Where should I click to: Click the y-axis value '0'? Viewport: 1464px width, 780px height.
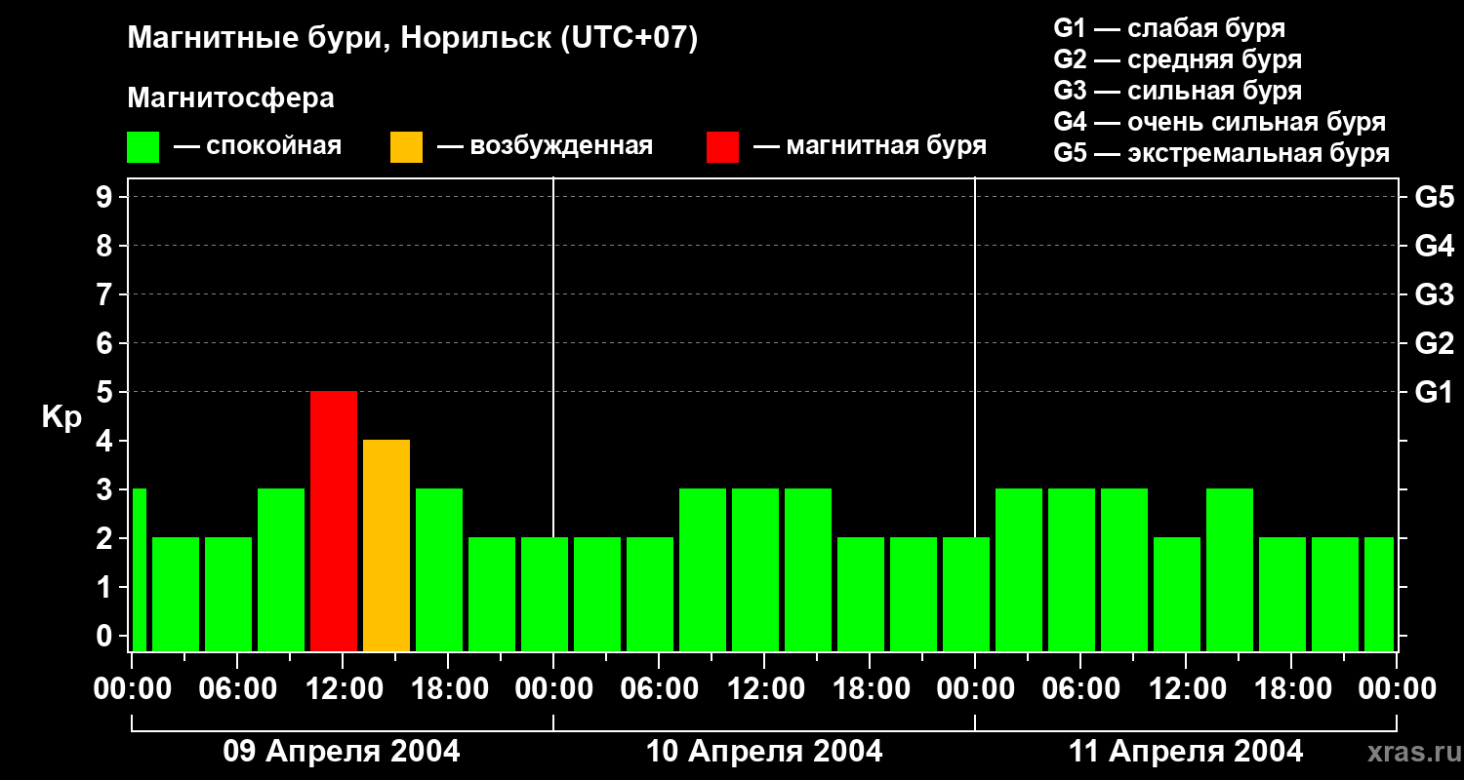[x=106, y=636]
